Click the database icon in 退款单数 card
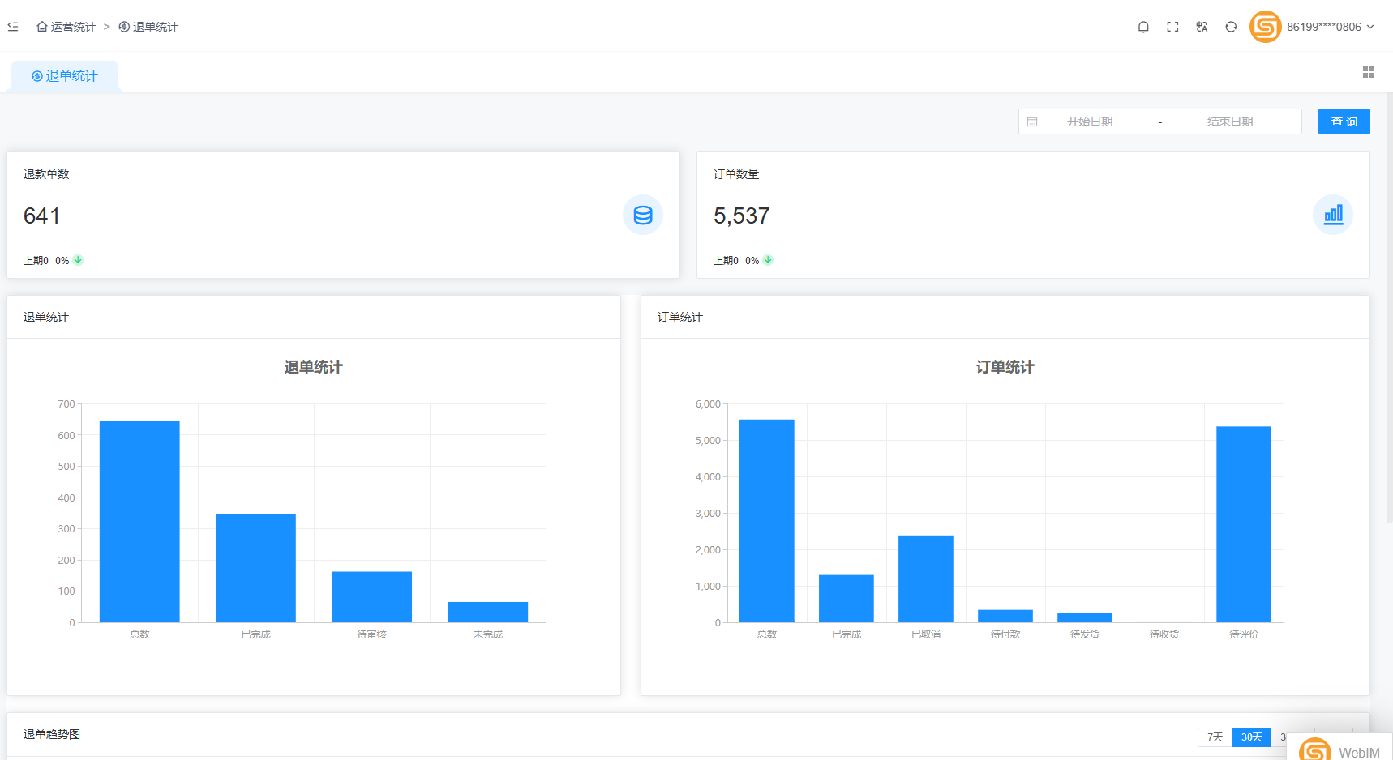This screenshot has width=1393, height=760. (643, 215)
